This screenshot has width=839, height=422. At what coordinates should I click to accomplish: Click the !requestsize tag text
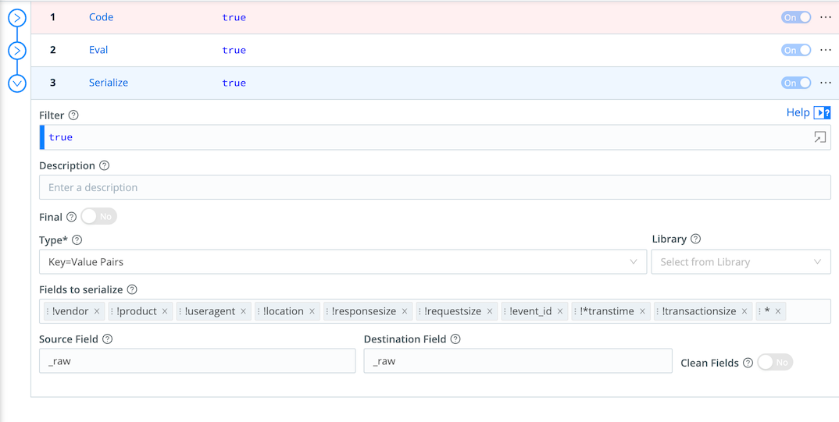452,311
